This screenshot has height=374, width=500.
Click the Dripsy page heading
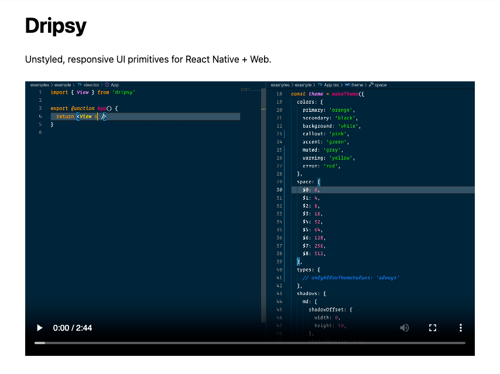point(56,26)
